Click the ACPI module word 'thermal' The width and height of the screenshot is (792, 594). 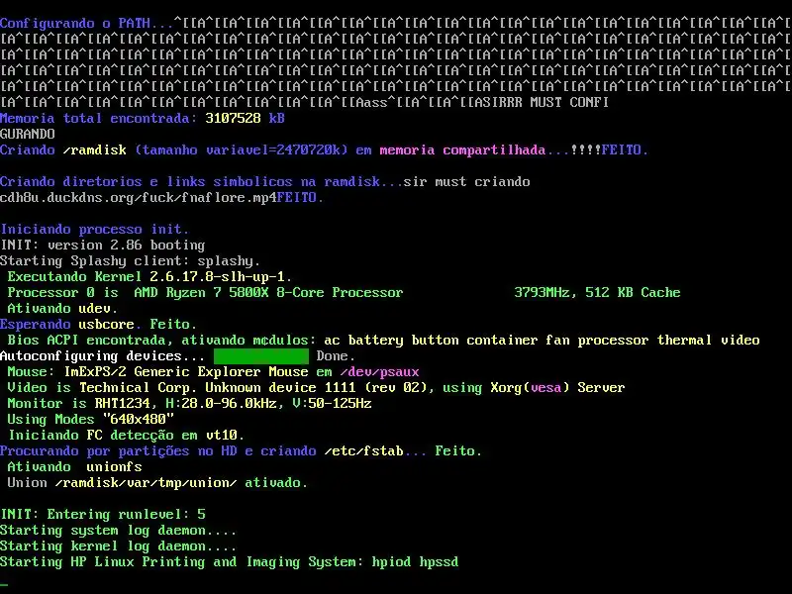[684, 340]
